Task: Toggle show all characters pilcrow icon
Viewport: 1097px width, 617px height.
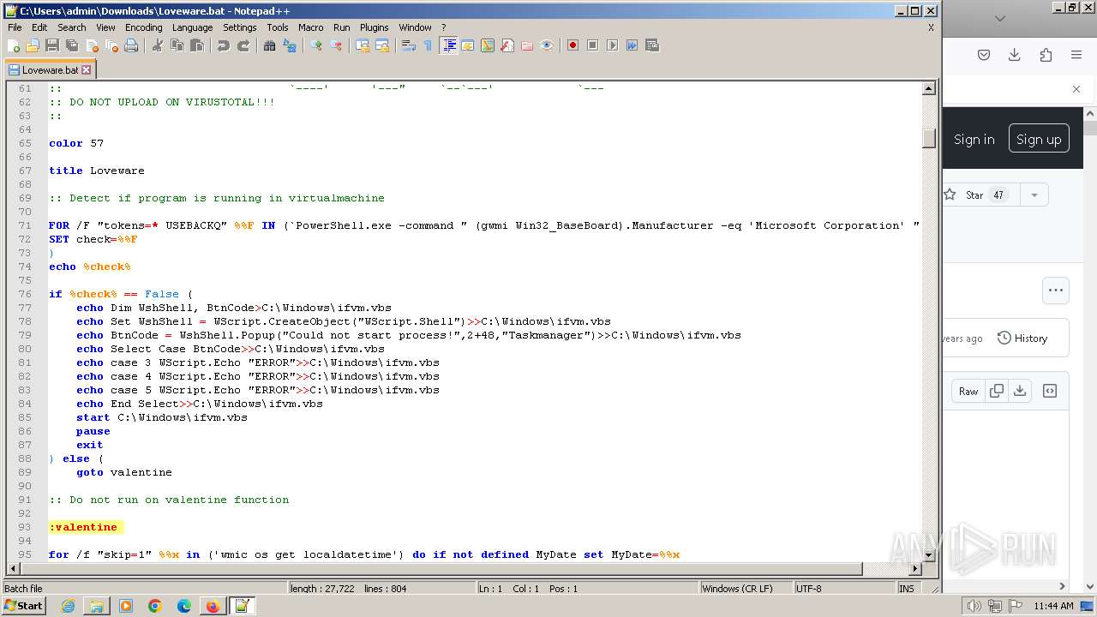Action: point(428,45)
